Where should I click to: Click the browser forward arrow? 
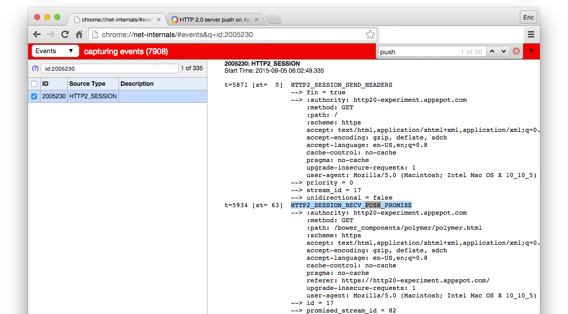51,35
